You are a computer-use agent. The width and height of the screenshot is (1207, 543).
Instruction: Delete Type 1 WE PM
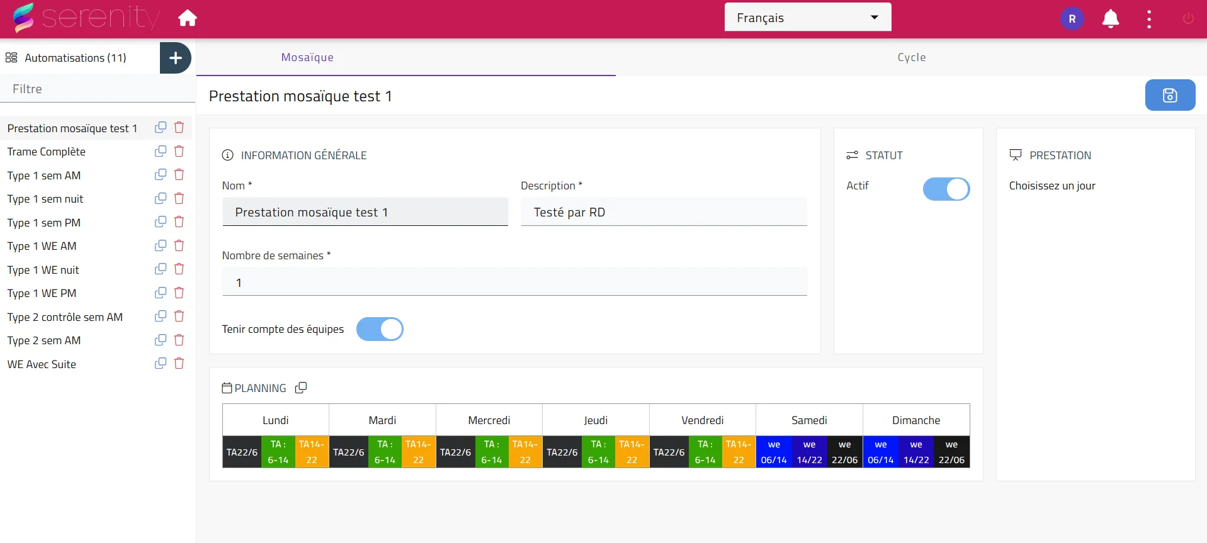pos(179,293)
